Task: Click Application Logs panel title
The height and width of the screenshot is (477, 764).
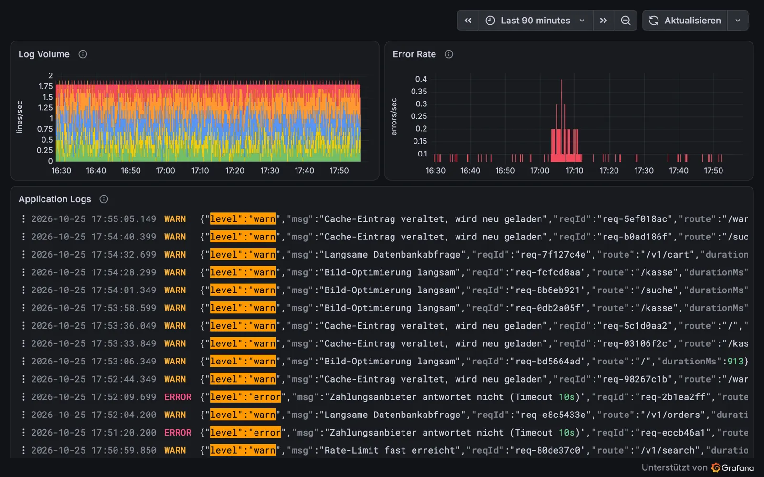Action: point(55,199)
